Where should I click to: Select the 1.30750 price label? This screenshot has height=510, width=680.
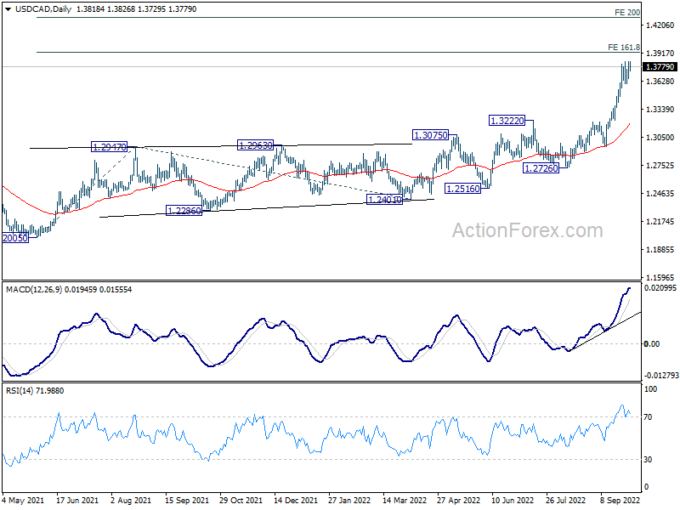(x=431, y=135)
